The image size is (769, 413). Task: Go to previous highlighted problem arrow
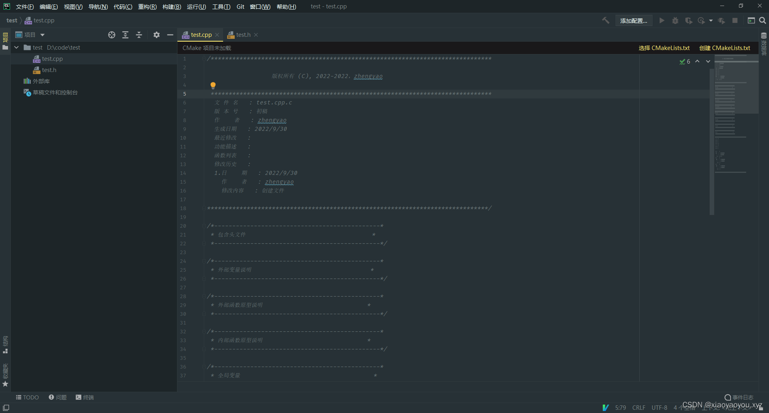click(697, 61)
